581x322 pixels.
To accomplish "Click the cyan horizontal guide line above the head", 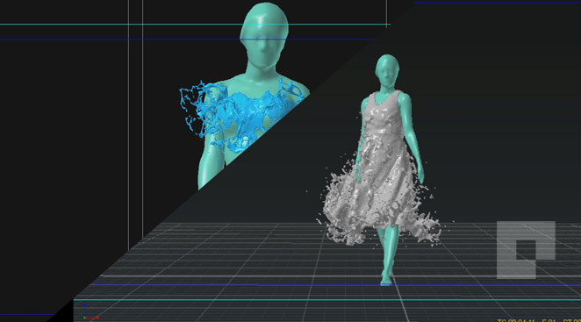I will tap(195, 25).
